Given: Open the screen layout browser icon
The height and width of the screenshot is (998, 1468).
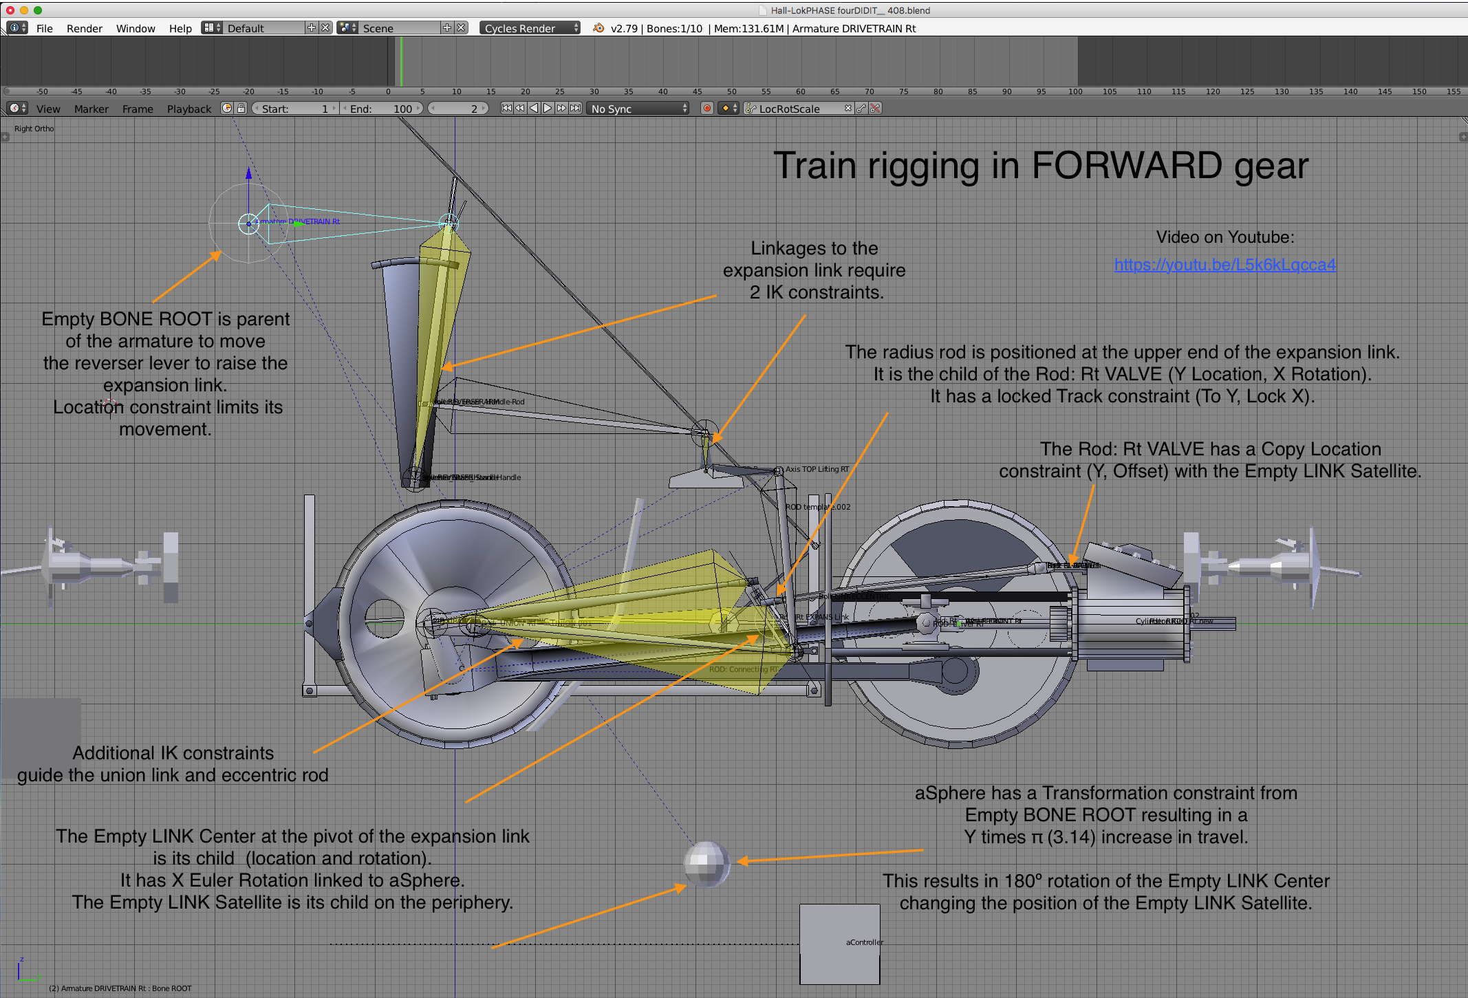Looking at the screenshot, I should point(212,28).
